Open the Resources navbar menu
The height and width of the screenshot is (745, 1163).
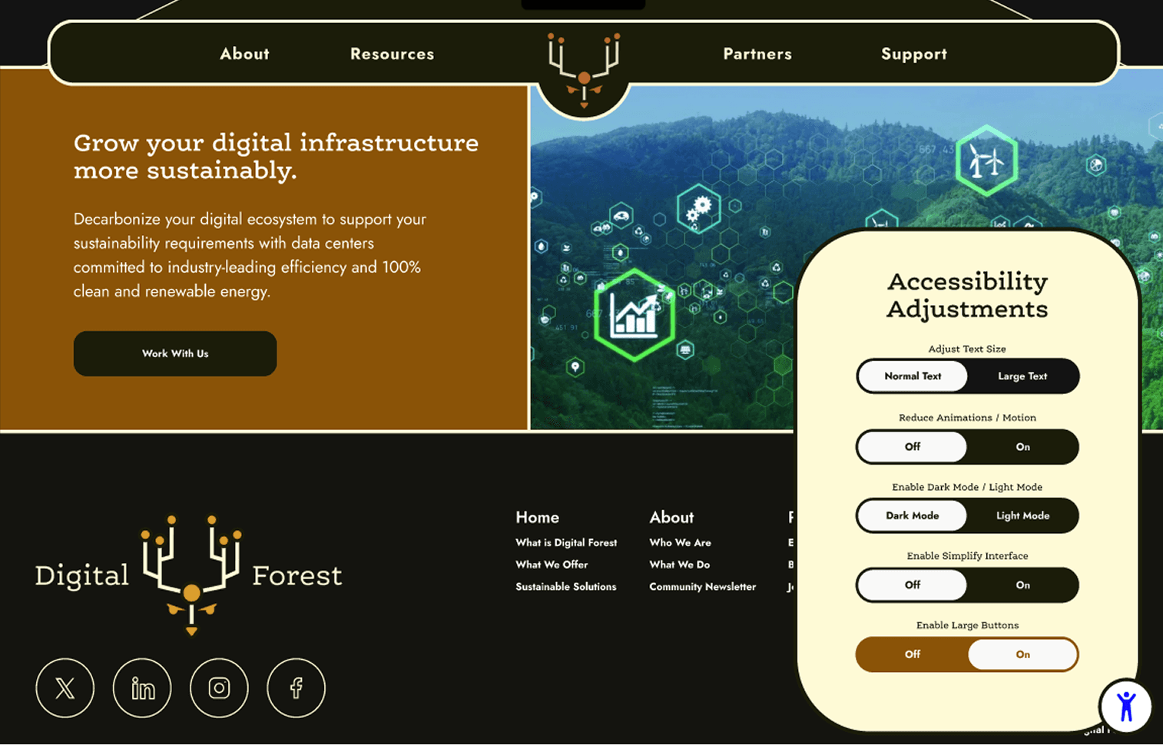tap(392, 54)
